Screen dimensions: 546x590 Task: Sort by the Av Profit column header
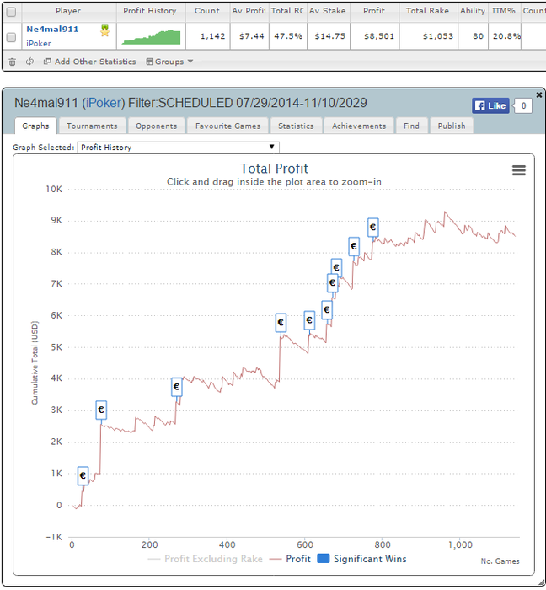(249, 11)
